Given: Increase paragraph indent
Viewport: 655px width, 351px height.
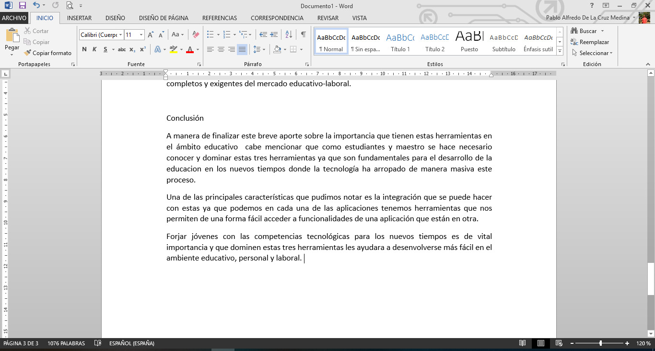Looking at the screenshot, I should click(x=274, y=34).
